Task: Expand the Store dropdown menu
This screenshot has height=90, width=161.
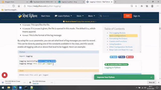Action: tap(80, 16)
